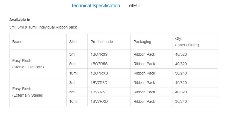The width and height of the screenshot is (229, 113).
Task: Select product code 1BO7RXS cell
Action: point(109,73)
